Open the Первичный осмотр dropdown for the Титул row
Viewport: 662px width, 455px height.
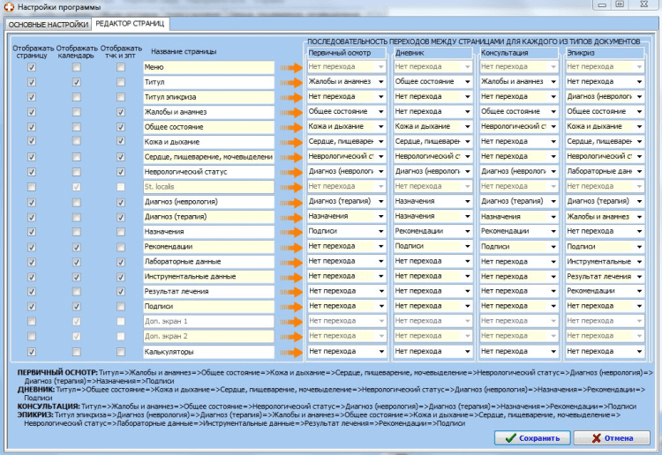(346, 82)
